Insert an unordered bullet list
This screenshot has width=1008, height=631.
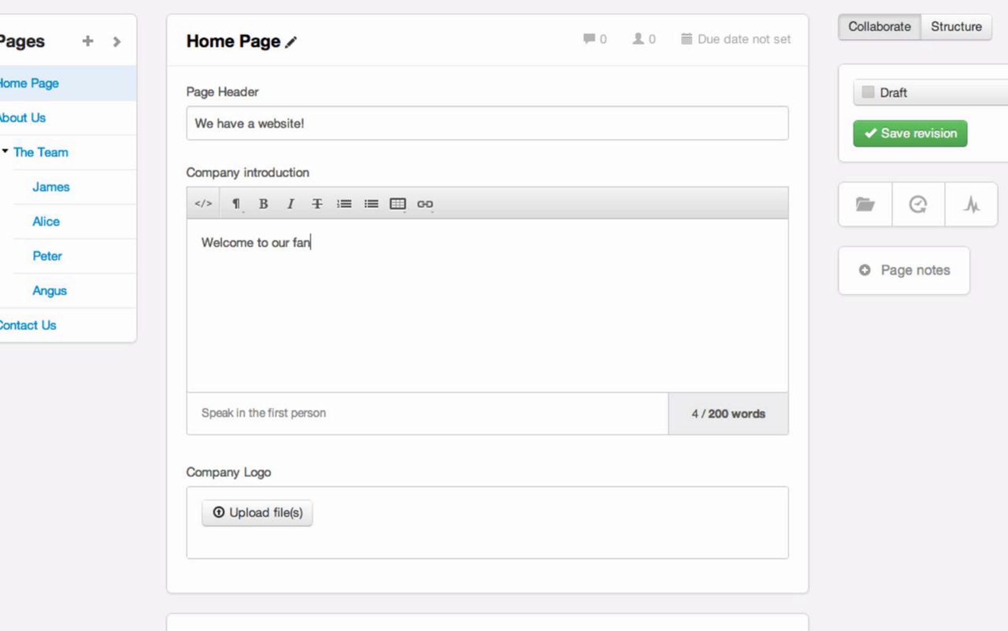(371, 204)
